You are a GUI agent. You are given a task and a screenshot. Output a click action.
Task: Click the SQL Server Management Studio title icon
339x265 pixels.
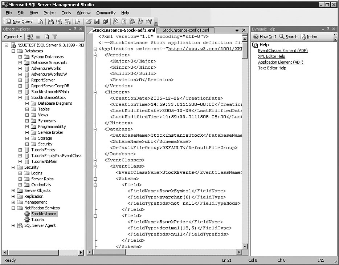[5, 5]
